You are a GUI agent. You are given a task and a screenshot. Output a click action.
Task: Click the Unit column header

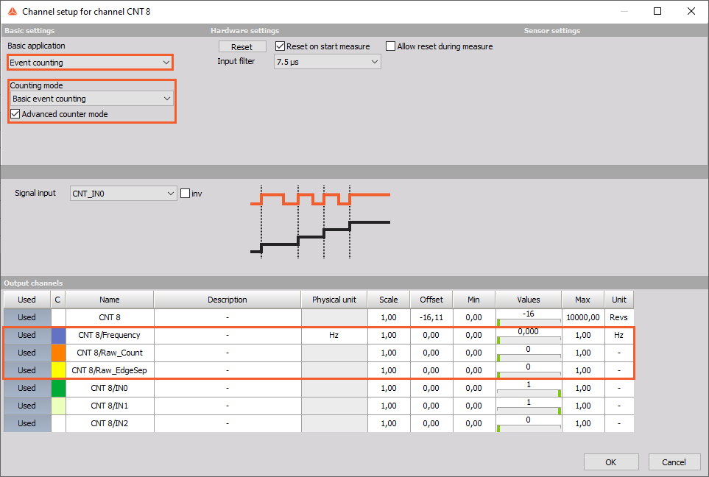[x=619, y=300]
